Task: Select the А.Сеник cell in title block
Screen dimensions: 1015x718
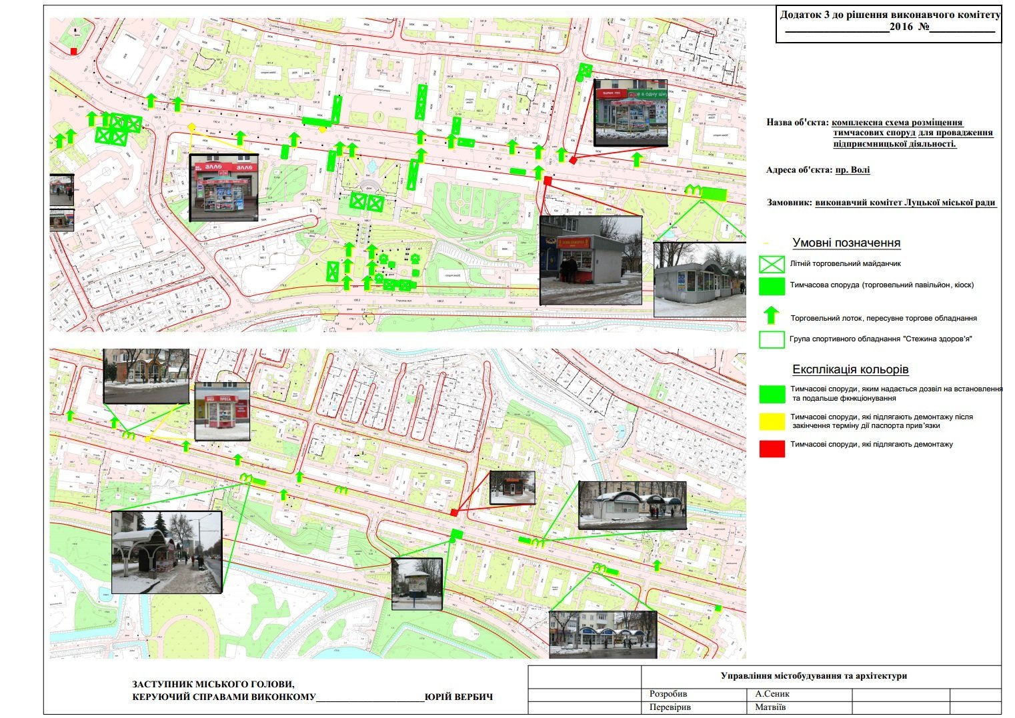Action: click(x=772, y=693)
